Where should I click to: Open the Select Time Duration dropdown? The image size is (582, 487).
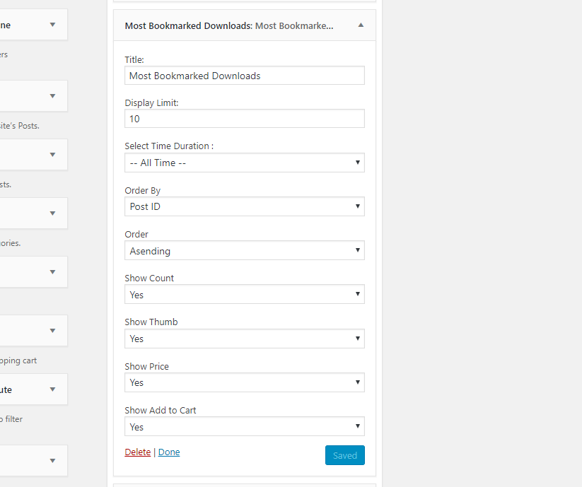244,163
